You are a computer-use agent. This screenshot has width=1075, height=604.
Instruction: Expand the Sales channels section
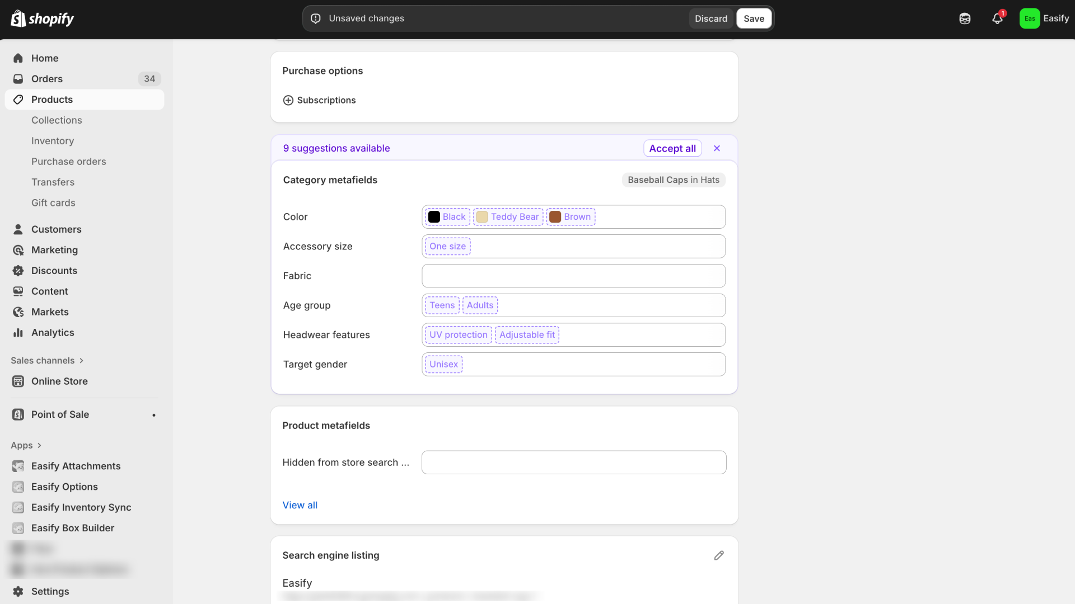[47, 361]
